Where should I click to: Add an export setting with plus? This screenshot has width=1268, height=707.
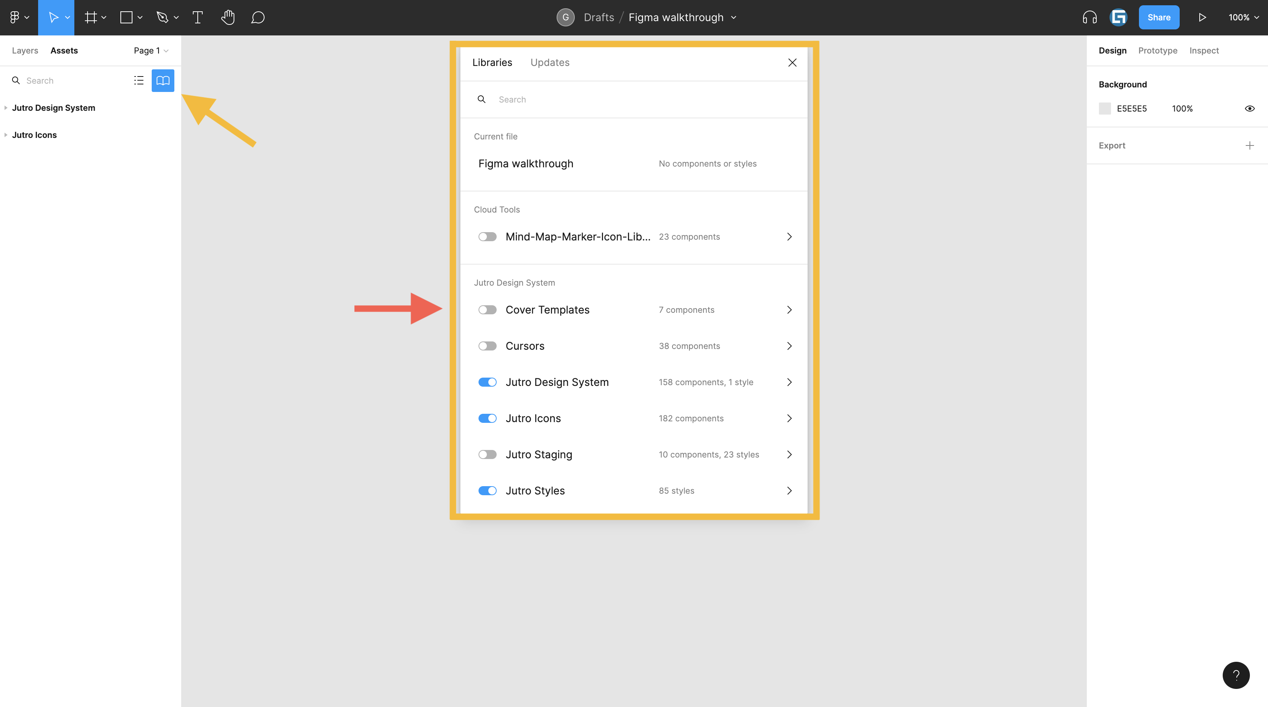click(1250, 145)
